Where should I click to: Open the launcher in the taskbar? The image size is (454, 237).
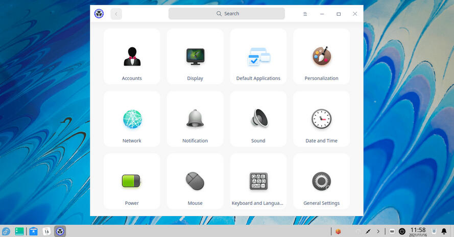click(x=6, y=231)
